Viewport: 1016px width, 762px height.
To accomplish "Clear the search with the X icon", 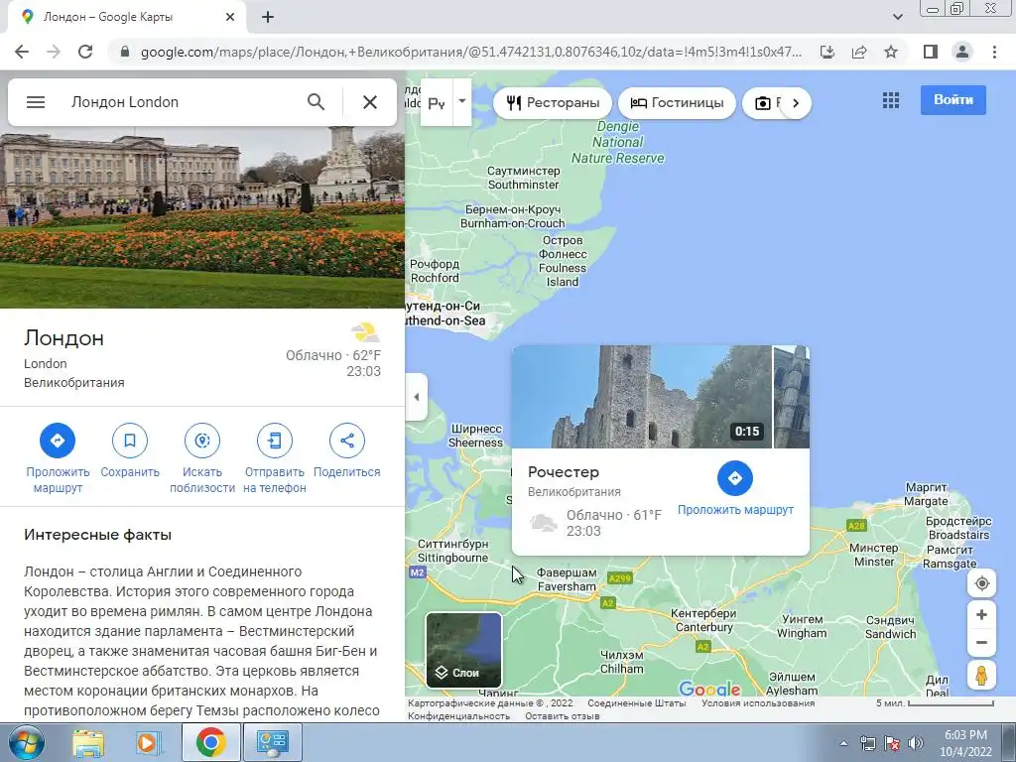I will 370,102.
